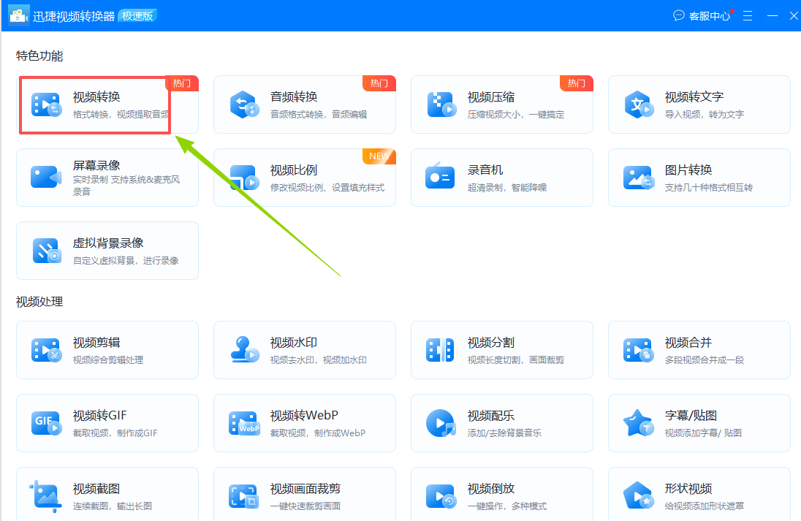801x521 pixels.
Task: Open the hamburger menu in the title bar
Action: 747,15
